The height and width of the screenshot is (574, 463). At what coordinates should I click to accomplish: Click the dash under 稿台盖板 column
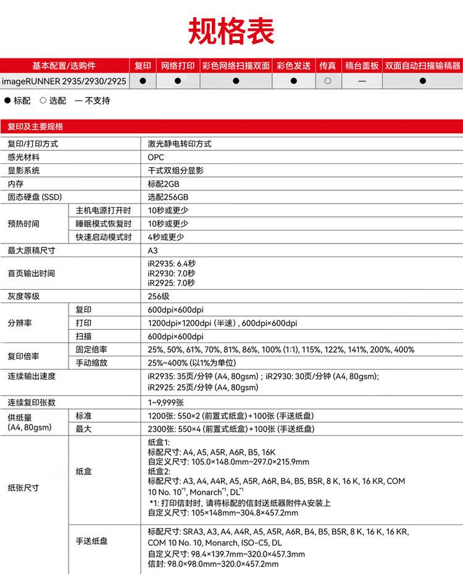tap(362, 81)
